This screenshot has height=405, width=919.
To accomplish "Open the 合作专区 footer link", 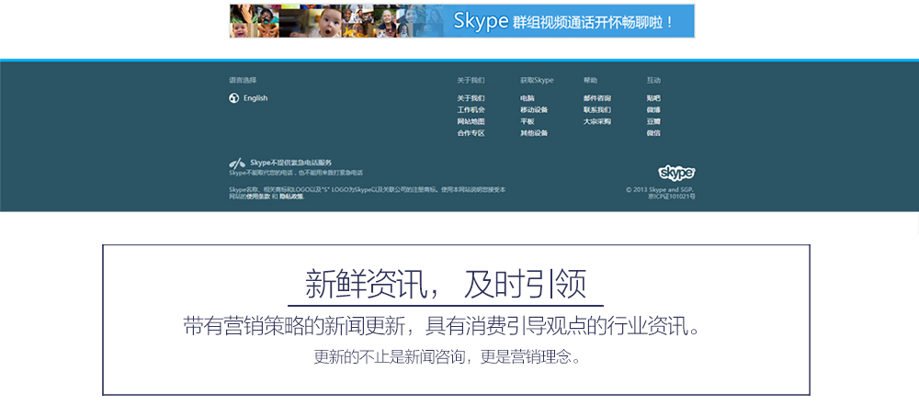I will 471,134.
